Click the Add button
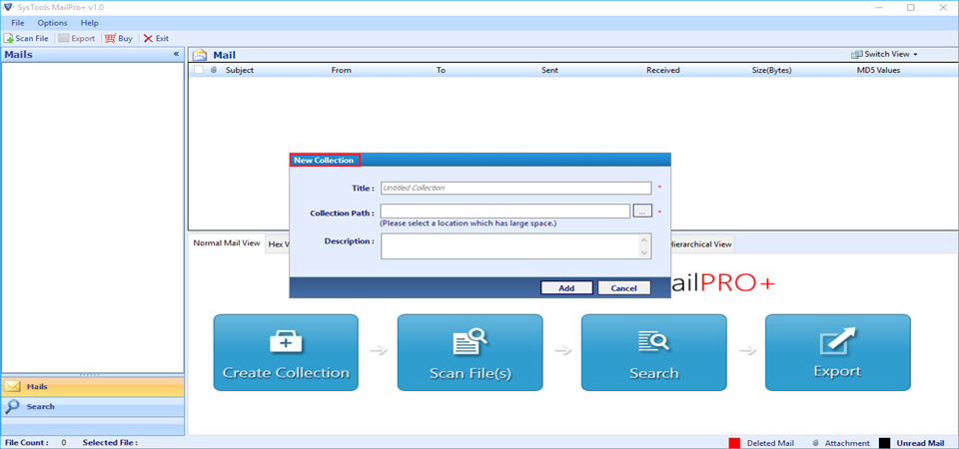959x449 pixels. pos(567,288)
